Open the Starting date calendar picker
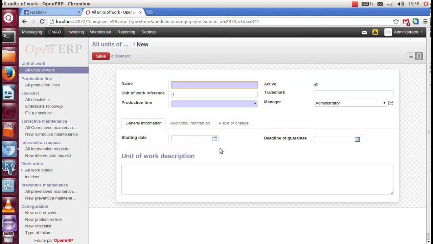This screenshot has width=433, height=244. point(214,139)
